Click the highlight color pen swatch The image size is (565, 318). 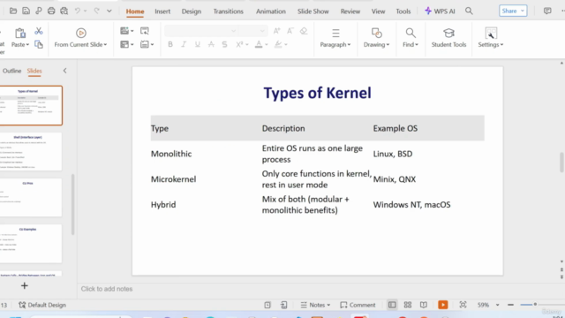pos(278,44)
